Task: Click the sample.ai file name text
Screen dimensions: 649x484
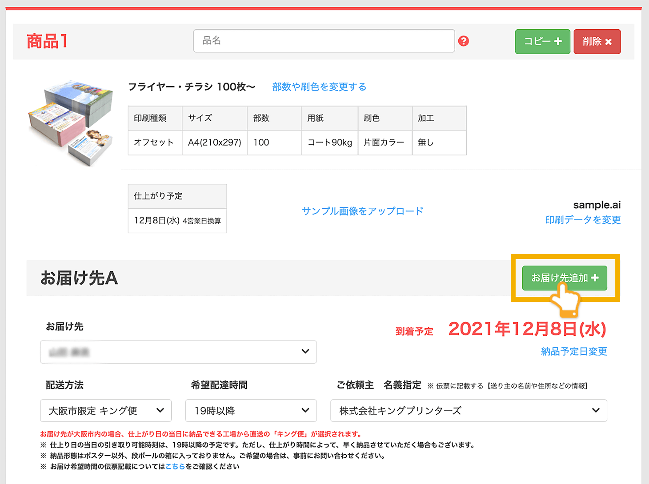Action: (x=597, y=205)
